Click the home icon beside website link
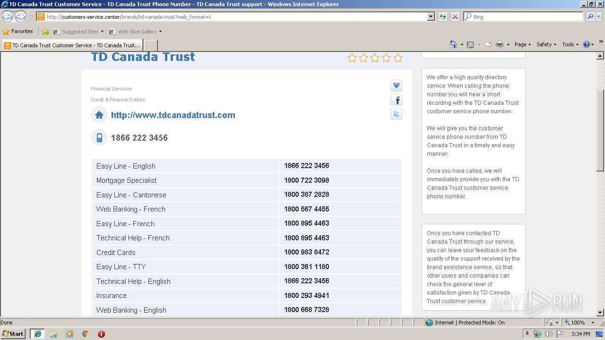This screenshot has width=605, height=340. 99,115
